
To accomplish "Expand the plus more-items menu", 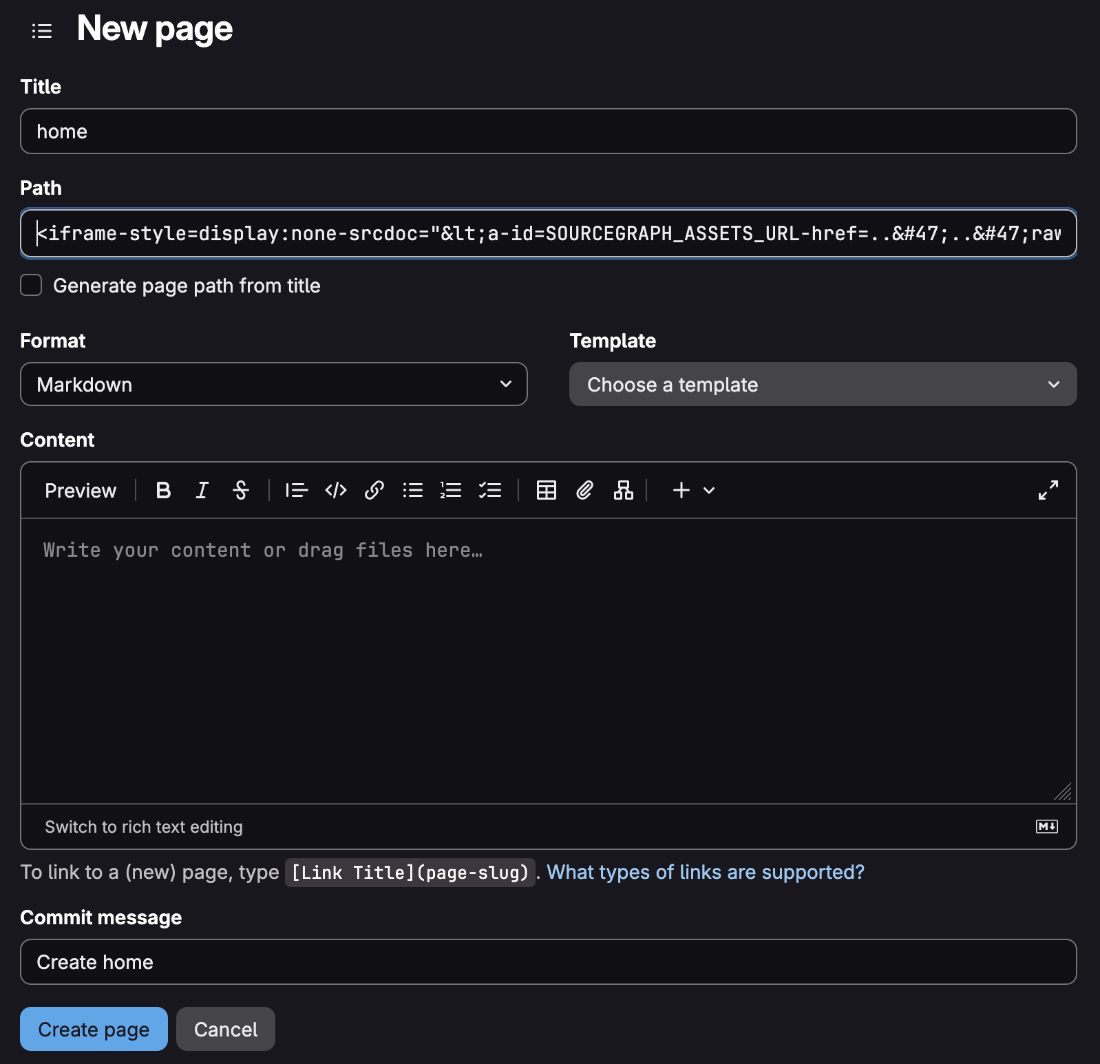I will [693, 490].
